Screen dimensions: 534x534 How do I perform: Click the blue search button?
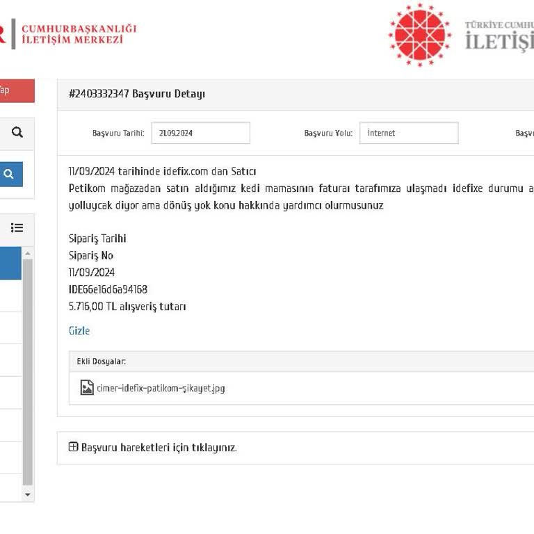click(11, 174)
